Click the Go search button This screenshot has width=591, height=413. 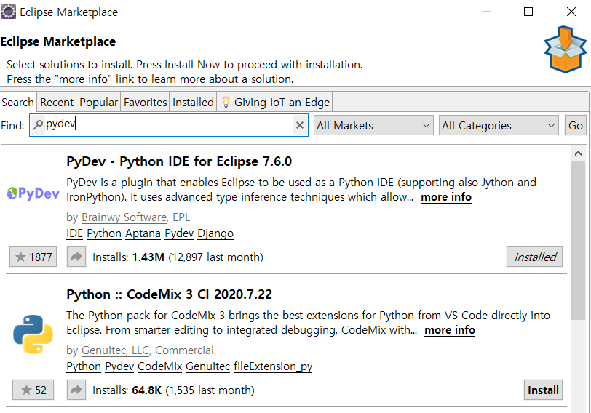(x=575, y=125)
